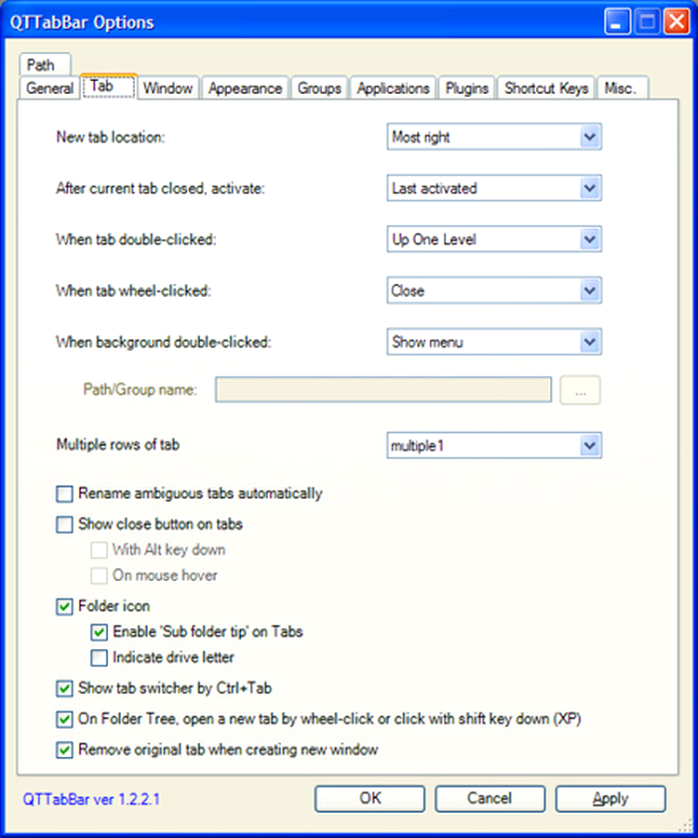Image resolution: width=698 pixels, height=838 pixels.
Task: Click the browse '...' button
Action: click(x=580, y=390)
